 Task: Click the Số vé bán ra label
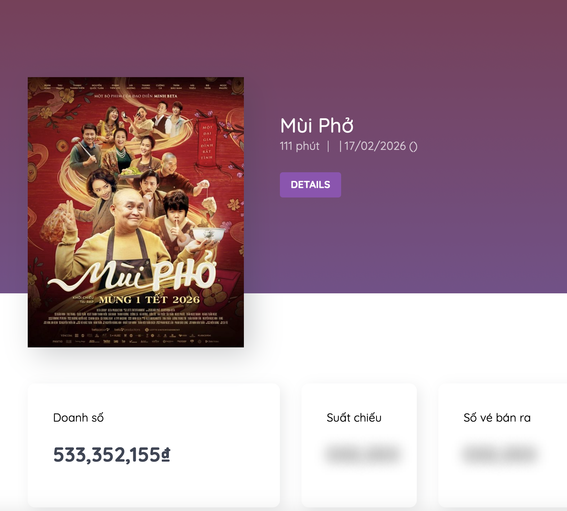[x=497, y=418]
